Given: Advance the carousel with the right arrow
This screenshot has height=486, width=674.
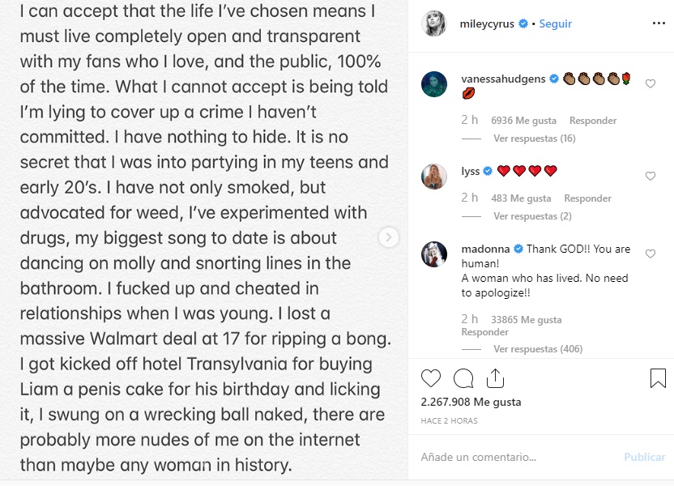Looking at the screenshot, I should [389, 237].
